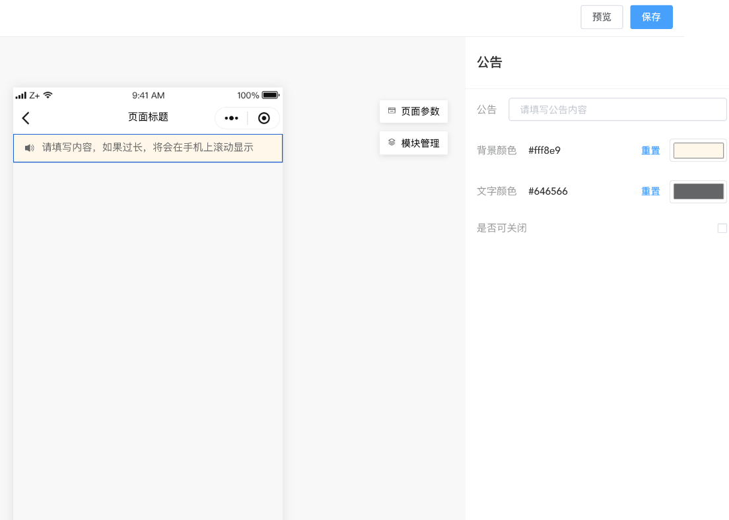Screen dimensions: 729x520
Task: Click the 预览 button
Action: coord(602,17)
